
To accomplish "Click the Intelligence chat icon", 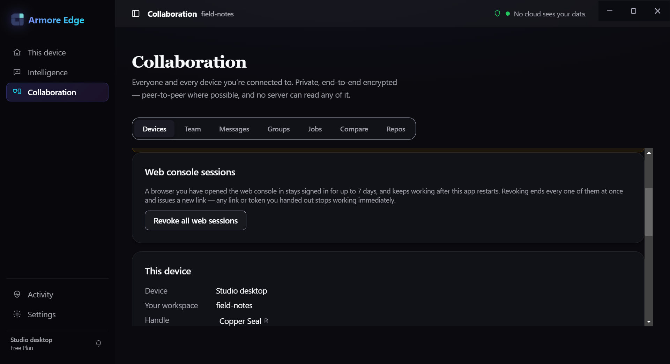I will (x=17, y=72).
